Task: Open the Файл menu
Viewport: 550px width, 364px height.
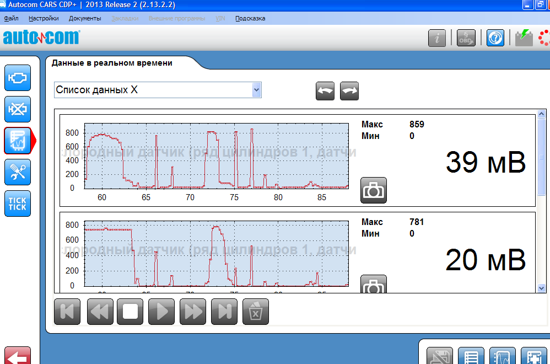Action: (11, 18)
